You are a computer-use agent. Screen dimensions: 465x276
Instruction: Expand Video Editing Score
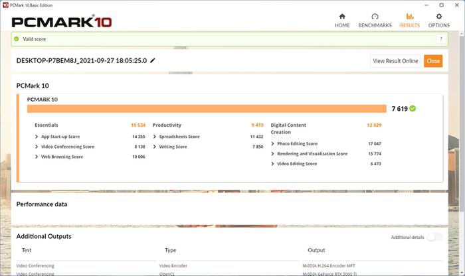(272, 164)
